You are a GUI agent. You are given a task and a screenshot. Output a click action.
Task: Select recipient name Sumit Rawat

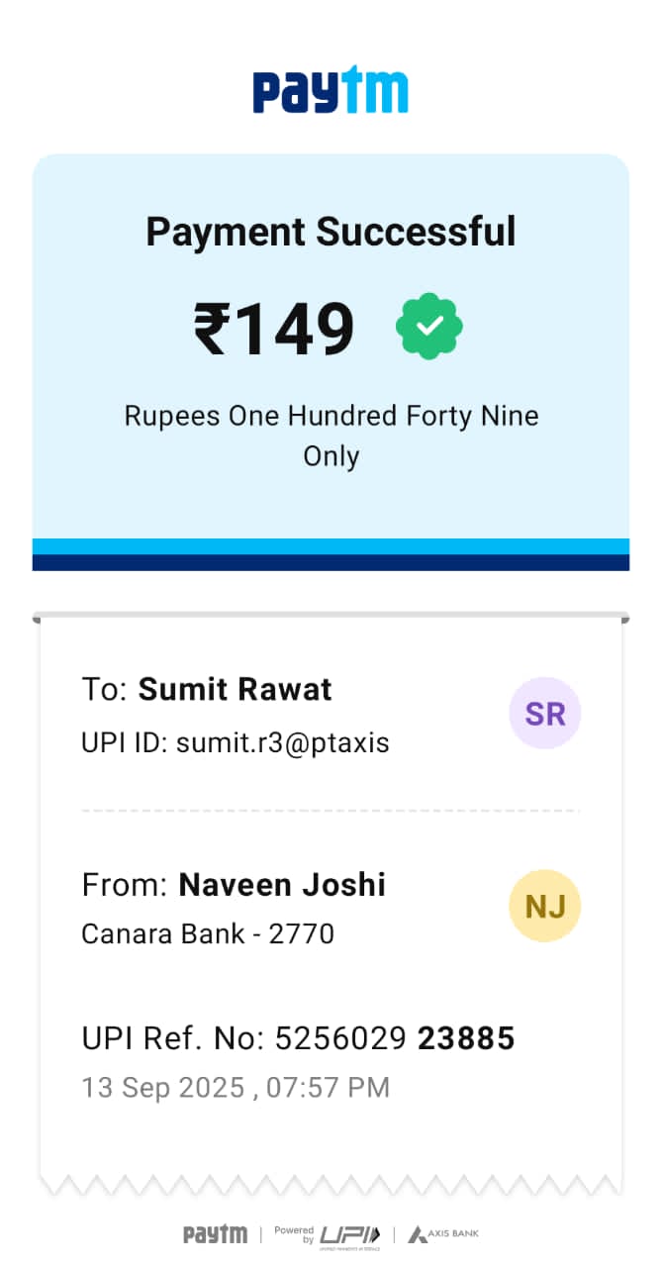tap(235, 689)
